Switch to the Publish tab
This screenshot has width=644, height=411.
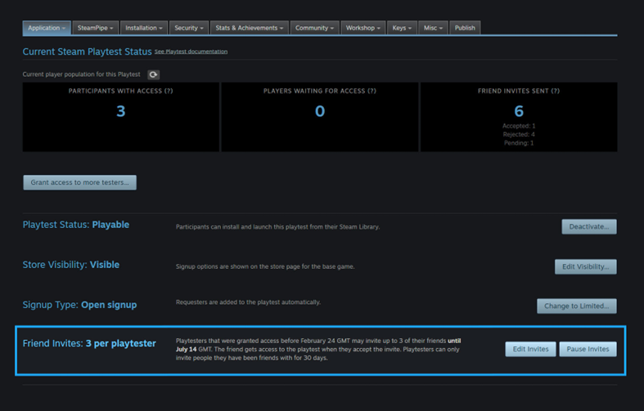[465, 28]
